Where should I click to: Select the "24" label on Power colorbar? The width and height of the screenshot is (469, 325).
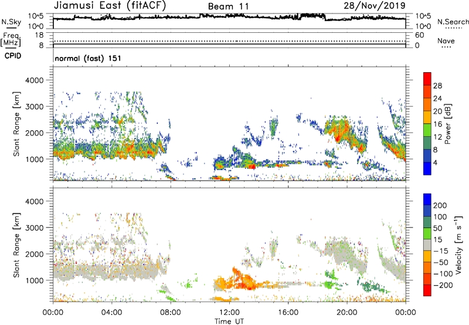[437, 99]
